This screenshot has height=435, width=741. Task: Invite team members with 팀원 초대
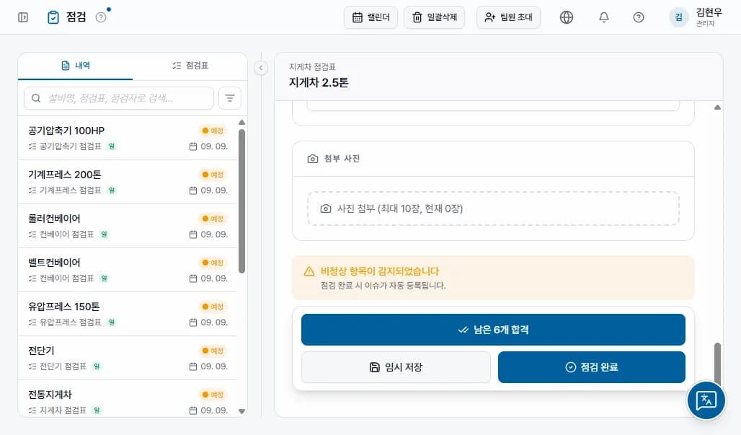(508, 17)
